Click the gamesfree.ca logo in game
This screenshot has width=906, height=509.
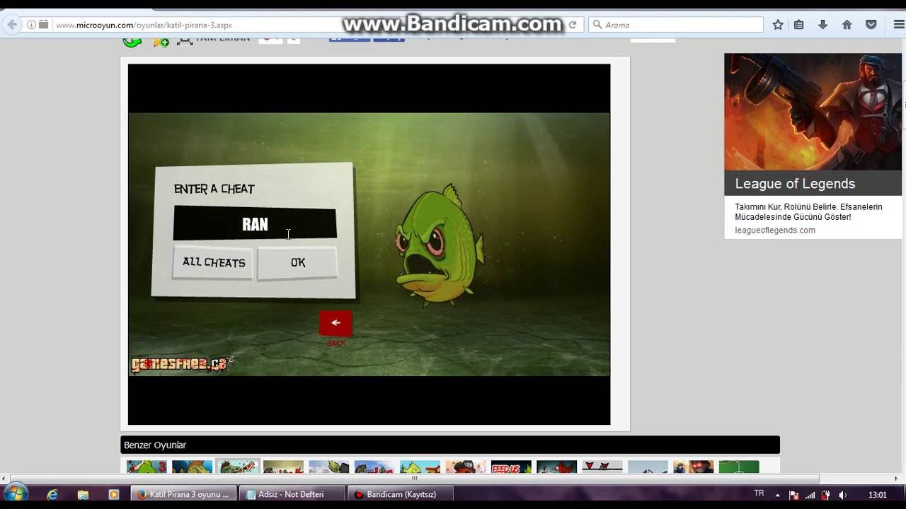tap(180, 364)
